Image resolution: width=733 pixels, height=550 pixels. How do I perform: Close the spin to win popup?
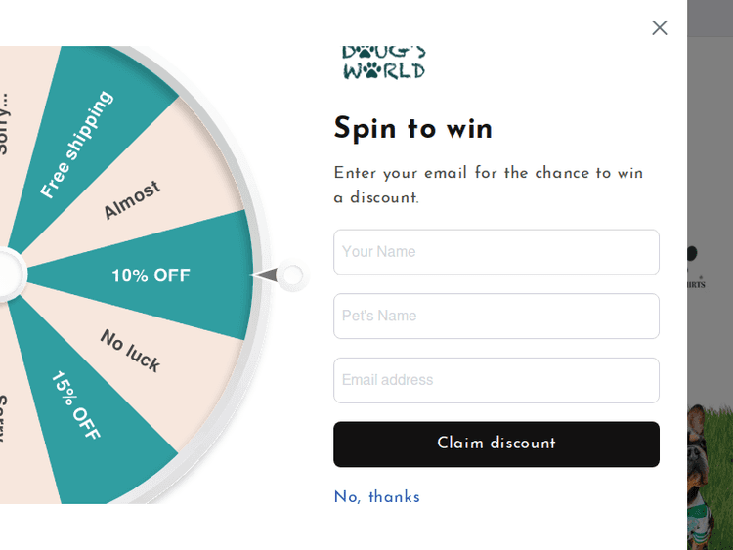tap(660, 28)
